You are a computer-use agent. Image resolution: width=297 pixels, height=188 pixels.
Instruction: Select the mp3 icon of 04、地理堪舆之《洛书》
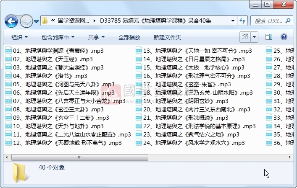click(x=8, y=76)
